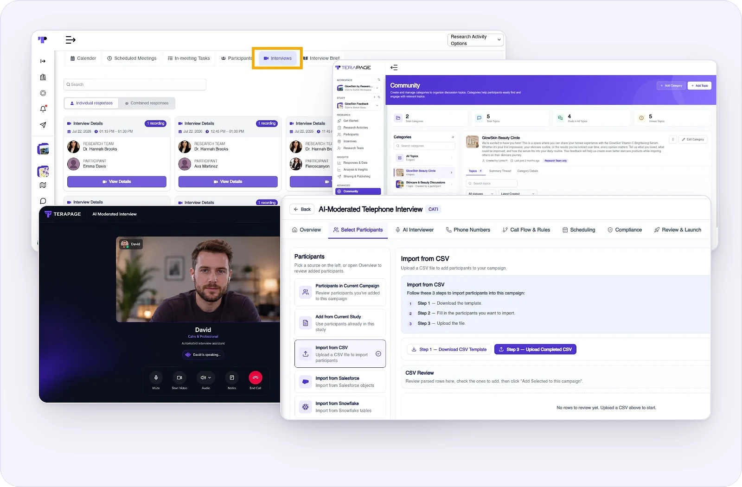Open the chat bubble icon in left rail
The image size is (742, 487).
coord(43,201)
